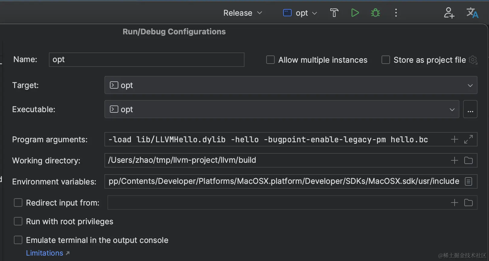Check Store as project file
Image resolution: width=489 pixels, height=261 pixels.
(x=386, y=60)
